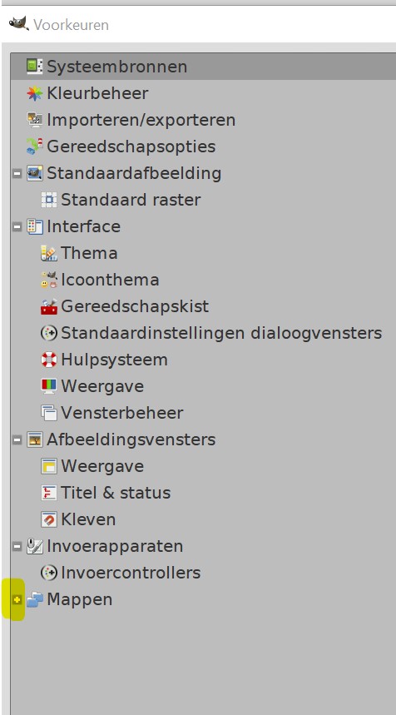
Task: Click the Thema palette icon
Action: [49, 253]
